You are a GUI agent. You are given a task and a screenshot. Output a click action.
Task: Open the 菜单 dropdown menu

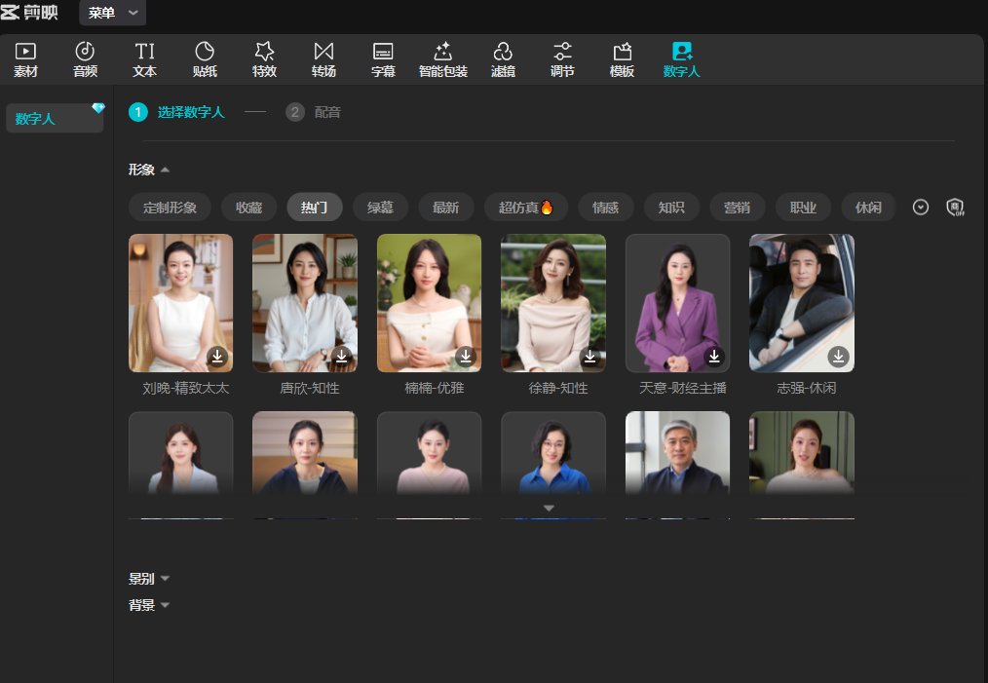(112, 13)
